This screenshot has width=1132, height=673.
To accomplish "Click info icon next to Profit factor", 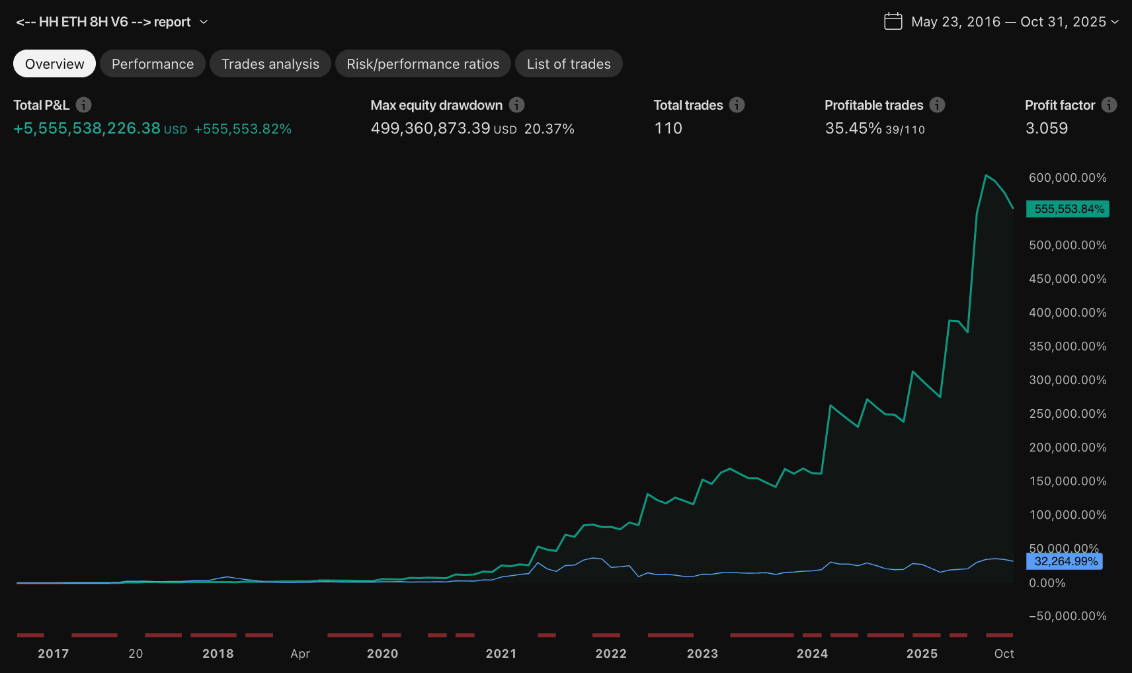I will 1109,105.
